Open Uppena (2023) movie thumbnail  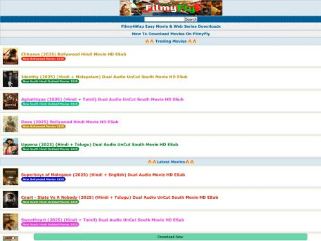point(11,146)
